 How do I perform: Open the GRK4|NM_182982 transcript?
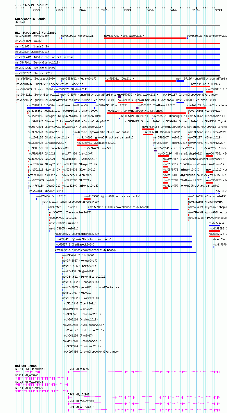click(x=79, y=395)
